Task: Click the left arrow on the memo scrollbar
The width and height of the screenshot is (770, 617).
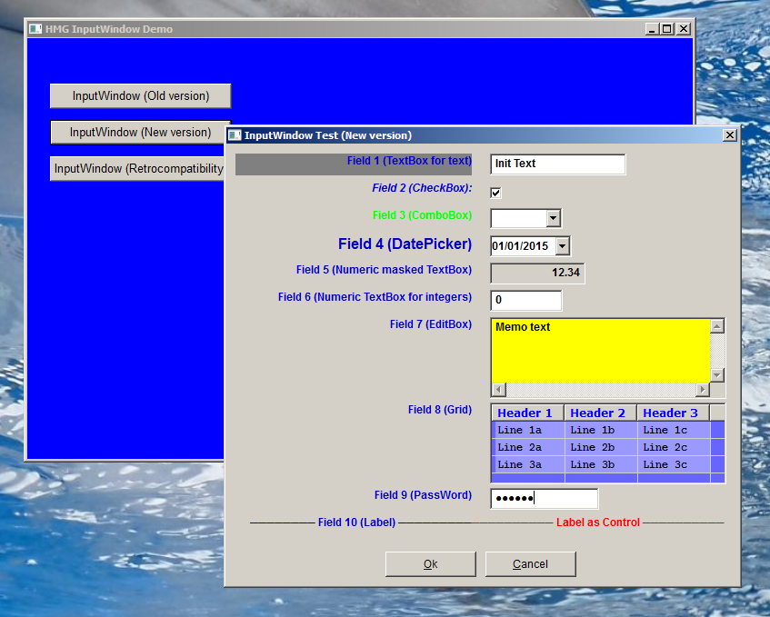Action: pyautogui.click(x=496, y=389)
